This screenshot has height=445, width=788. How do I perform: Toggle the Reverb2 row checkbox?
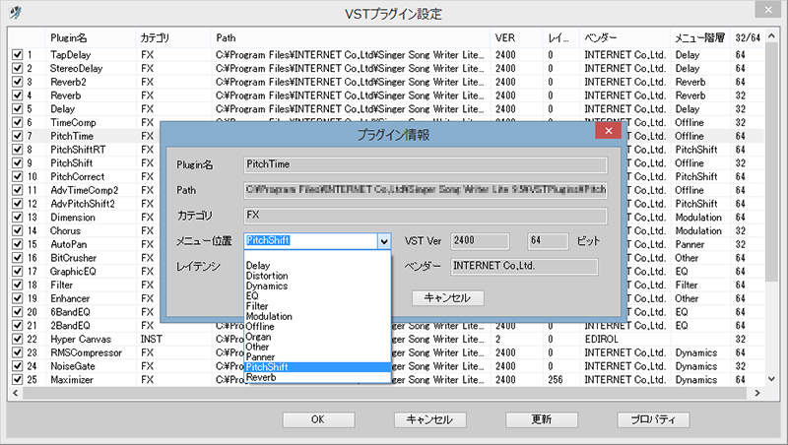point(18,82)
